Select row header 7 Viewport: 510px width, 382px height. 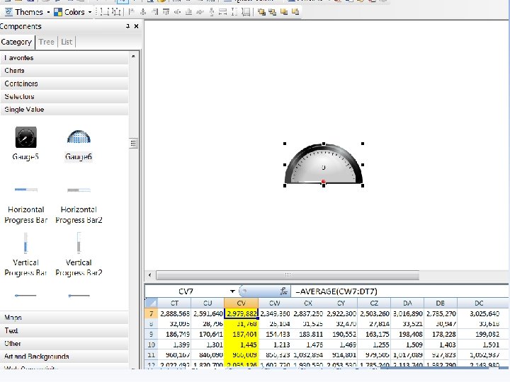click(152, 313)
